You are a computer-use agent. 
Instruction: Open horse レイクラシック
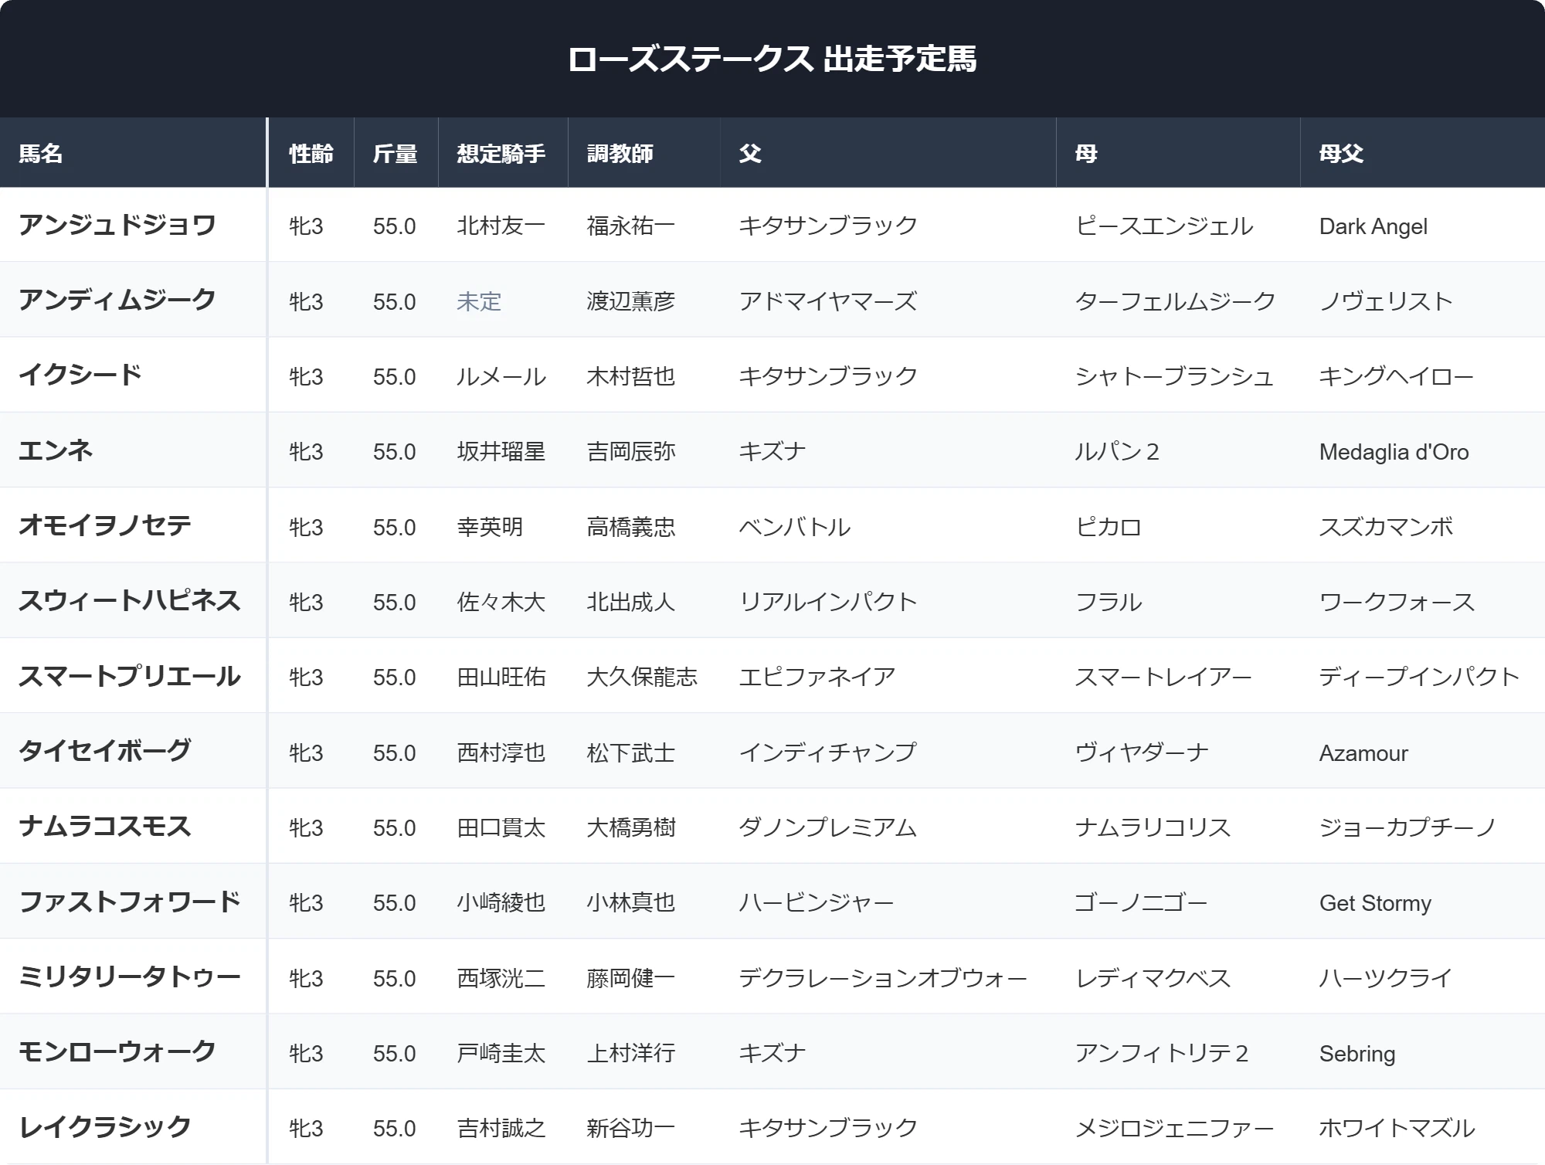pyautogui.click(x=105, y=1126)
